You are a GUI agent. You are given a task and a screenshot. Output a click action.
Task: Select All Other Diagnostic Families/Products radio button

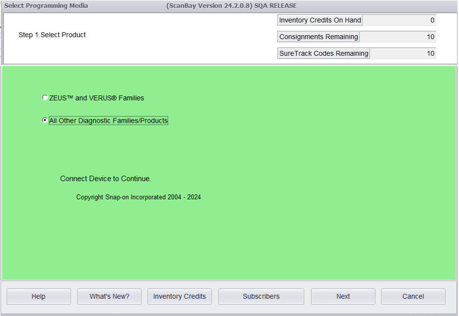[x=45, y=120]
